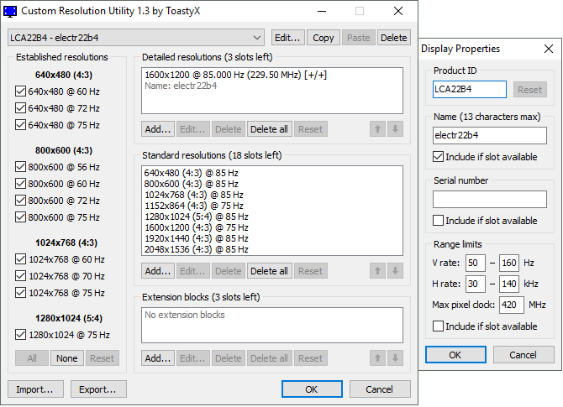Screen dimensions: 563x407
Task: Click move down arrow in Standard resolutions
Action: point(396,271)
